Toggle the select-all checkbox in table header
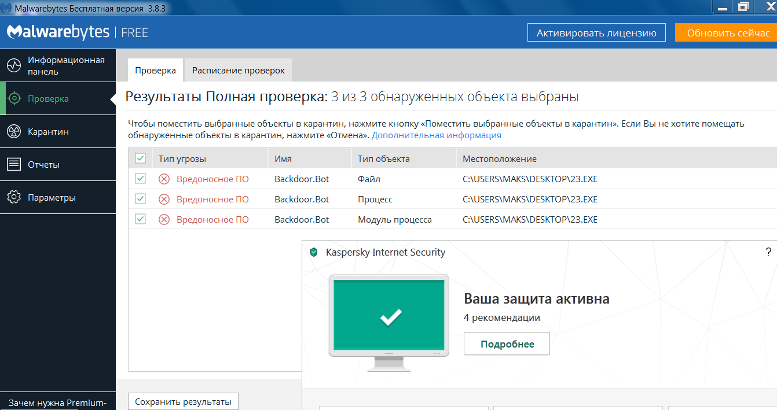The height and width of the screenshot is (410, 777). [140, 158]
